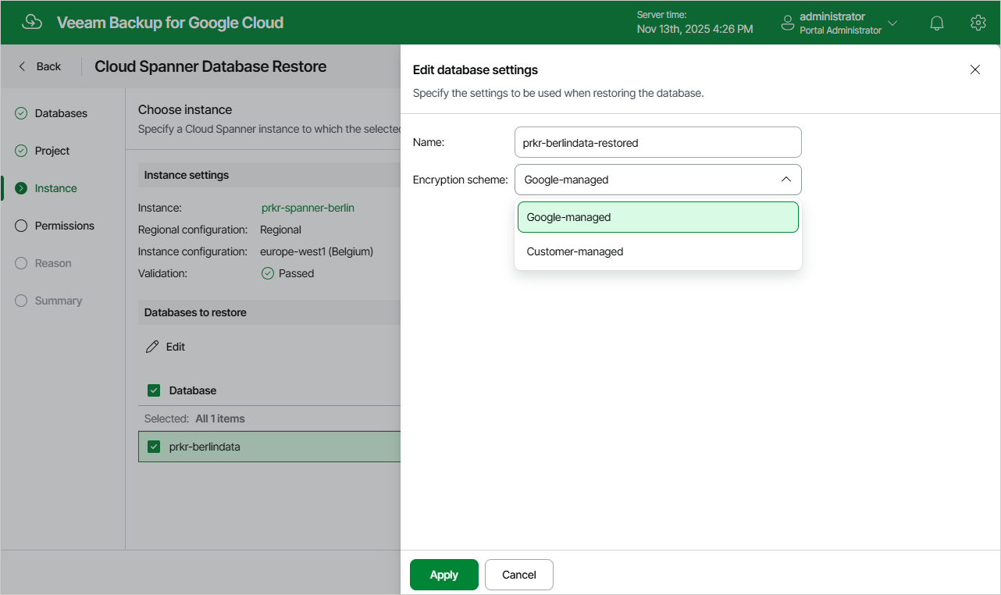
Task: Toggle the Database header select-all checkbox
Action: (154, 390)
